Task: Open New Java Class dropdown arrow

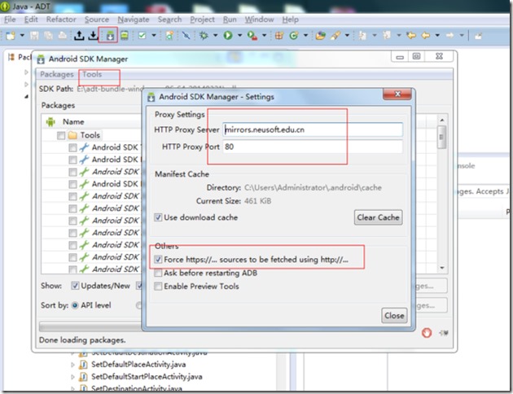Action: tap(305, 35)
